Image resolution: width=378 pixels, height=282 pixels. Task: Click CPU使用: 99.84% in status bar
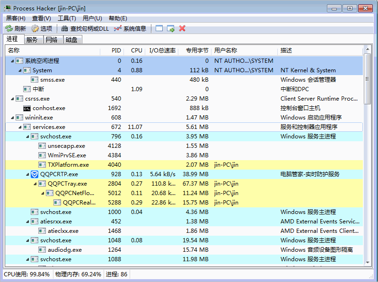coord(27,274)
